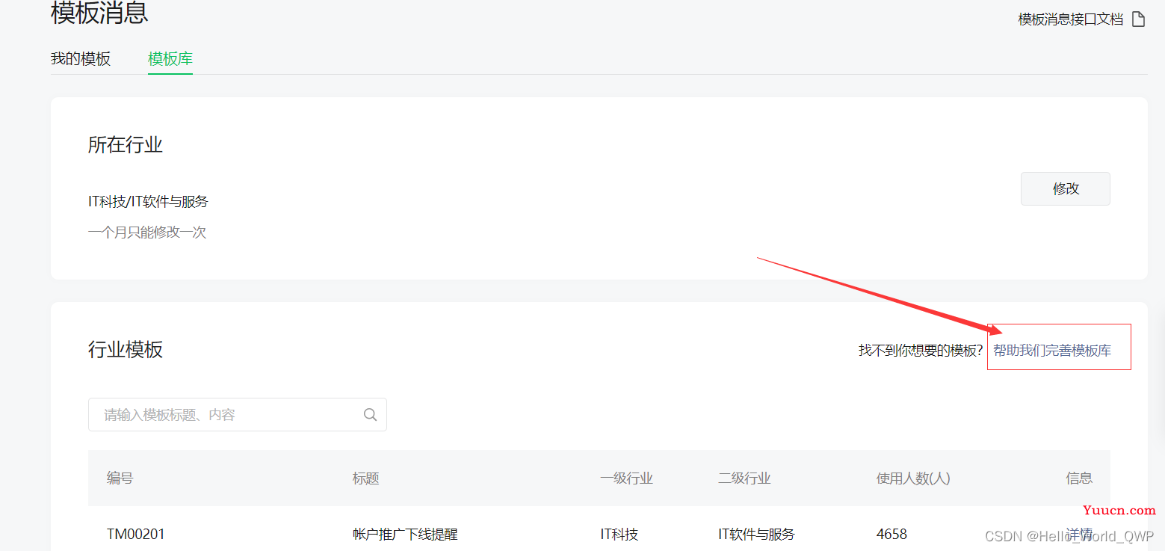Select the 模板库 tab
1165x551 pixels.
(x=170, y=59)
